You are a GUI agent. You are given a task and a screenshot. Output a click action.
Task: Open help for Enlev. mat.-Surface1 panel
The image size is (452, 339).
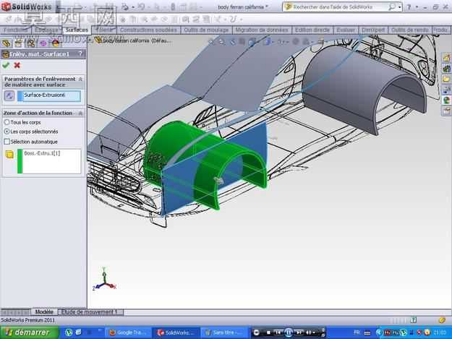(x=80, y=54)
